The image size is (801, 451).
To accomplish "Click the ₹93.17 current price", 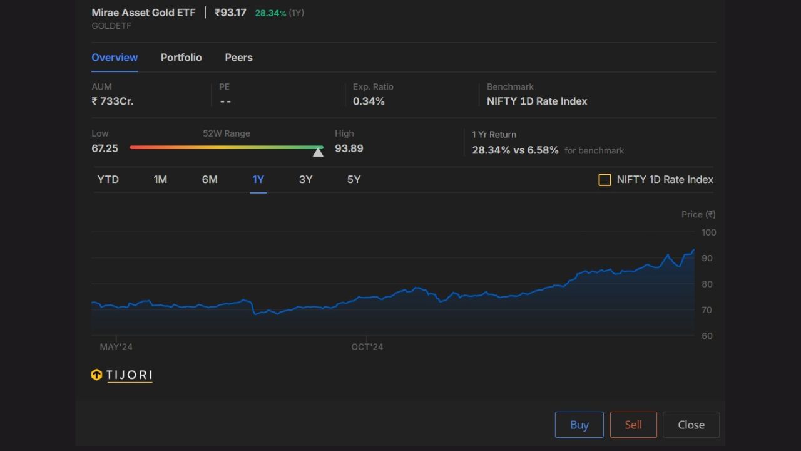I will point(230,13).
